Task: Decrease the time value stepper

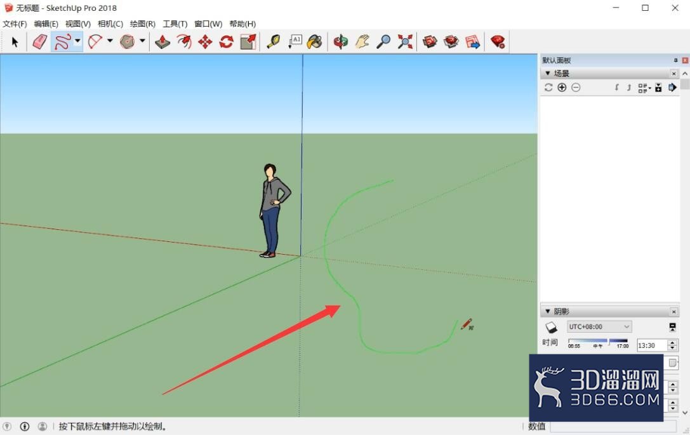Action: click(672, 348)
